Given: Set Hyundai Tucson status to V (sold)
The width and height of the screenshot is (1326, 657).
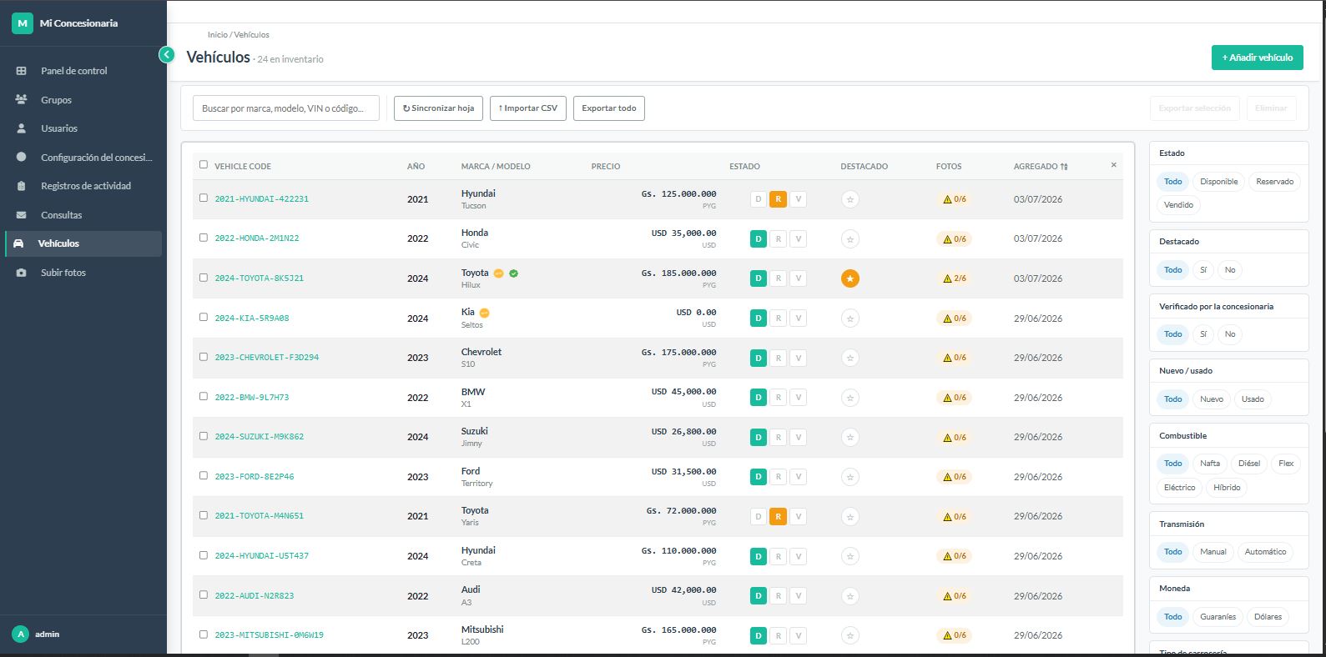Looking at the screenshot, I should [x=798, y=199].
